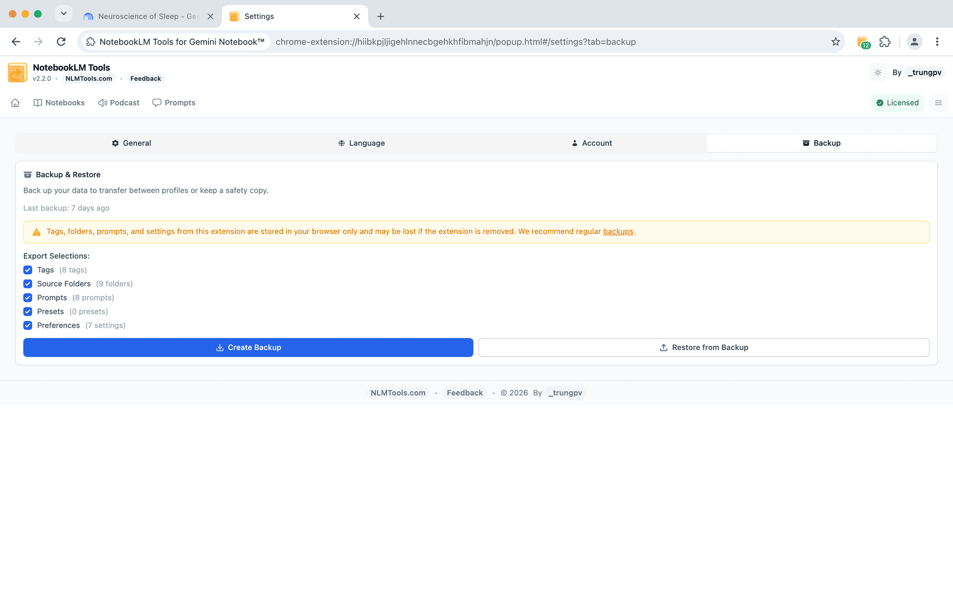The image size is (953, 596).
Task: Uncheck the Presets checkbox
Action: 28,311
